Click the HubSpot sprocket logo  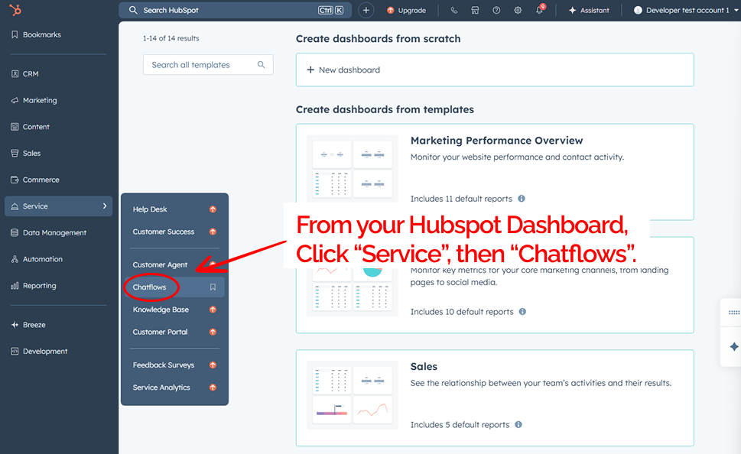[x=16, y=10]
